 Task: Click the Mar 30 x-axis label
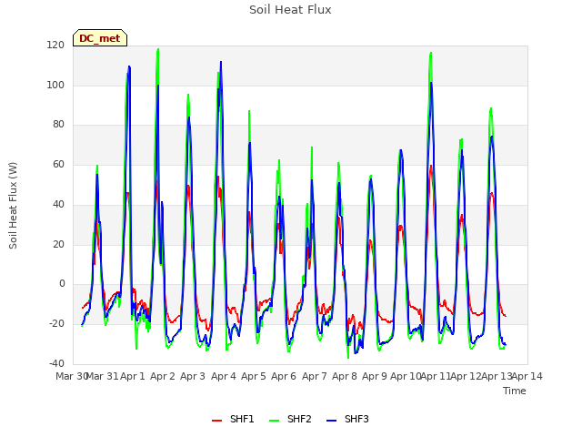click(x=71, y=376)
